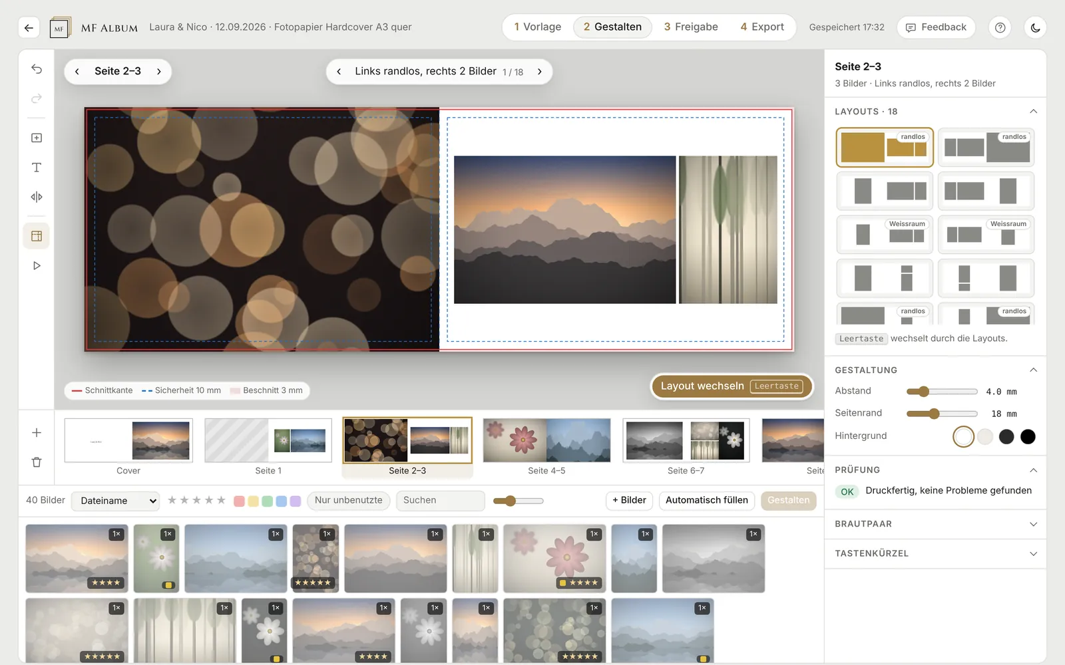Open the Dateiname sort dropdown
Image resolution: width=1065 pixels, height=665 pixels.
[116, 501]
